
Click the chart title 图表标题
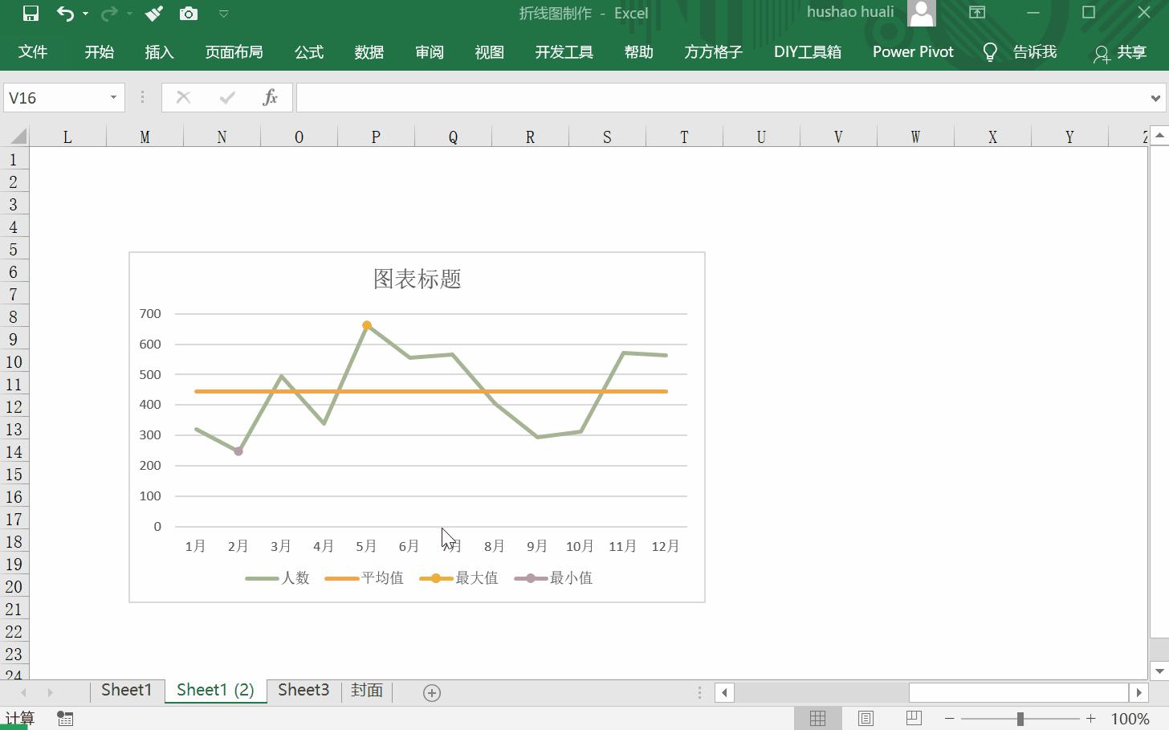click(x=416, y=279)
